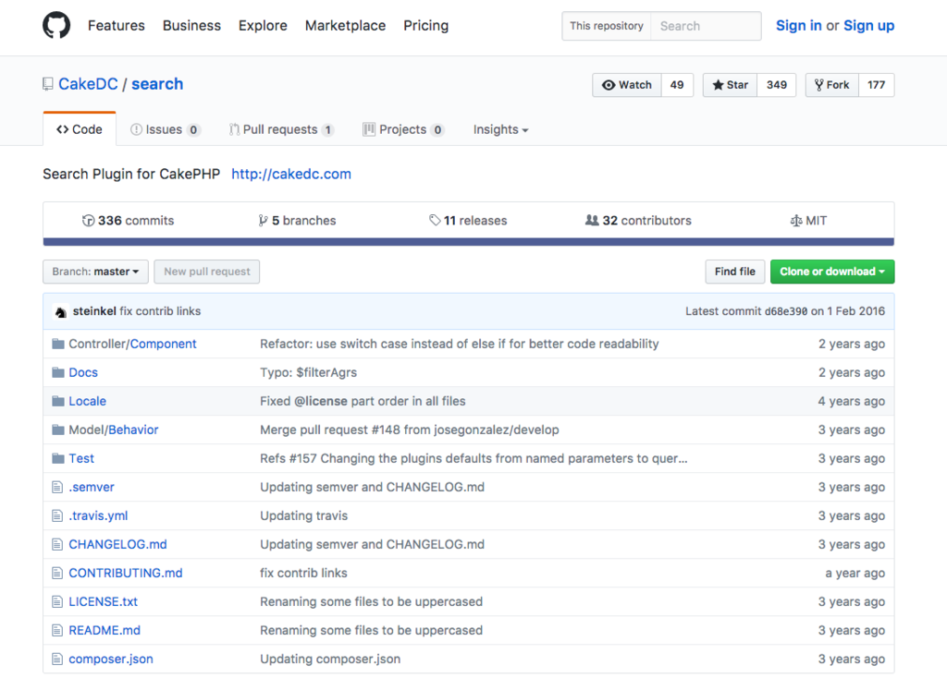Screen dimensions: 947x678
Task: Expand the Clone or download menu
Action: click(832, 272)
